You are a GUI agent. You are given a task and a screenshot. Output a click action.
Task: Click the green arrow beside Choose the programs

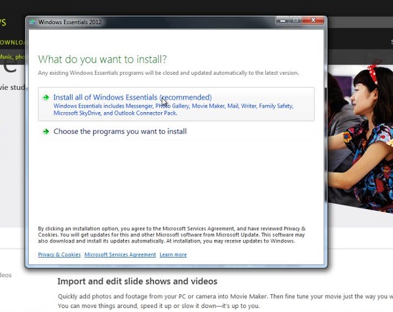click(x=46, y=132)
